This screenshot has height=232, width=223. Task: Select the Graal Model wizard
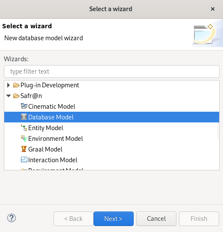point(45,149)
